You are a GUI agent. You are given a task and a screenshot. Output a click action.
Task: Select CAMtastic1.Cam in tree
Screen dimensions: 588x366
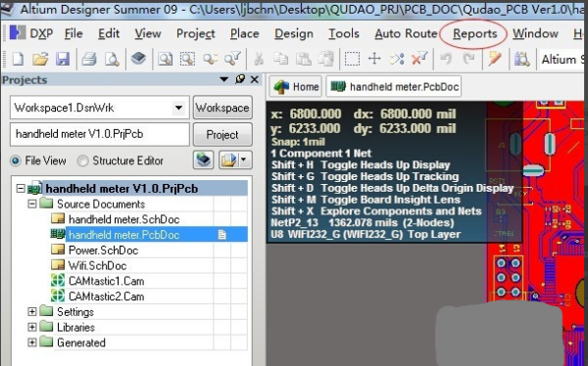click(106, 281)
